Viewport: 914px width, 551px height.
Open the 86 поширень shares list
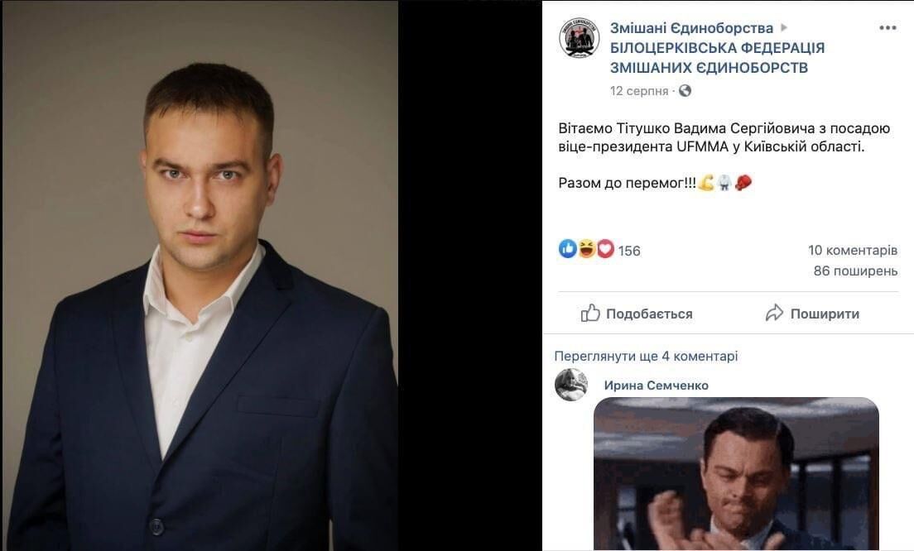855,271
